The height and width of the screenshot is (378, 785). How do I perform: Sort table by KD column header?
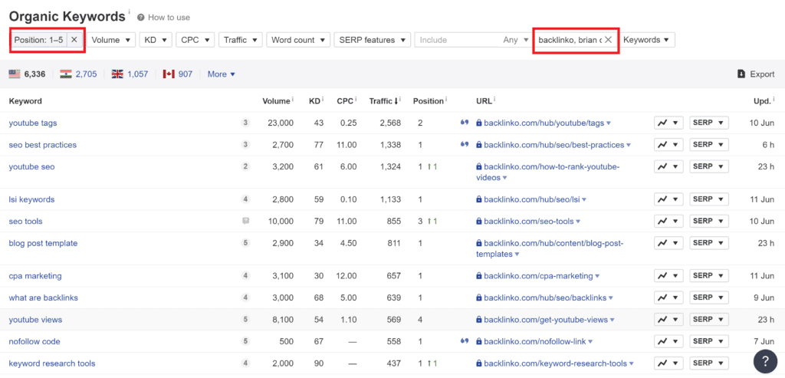tap(314, 100)
